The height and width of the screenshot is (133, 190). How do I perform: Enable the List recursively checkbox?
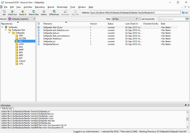[x=140, y=19]
